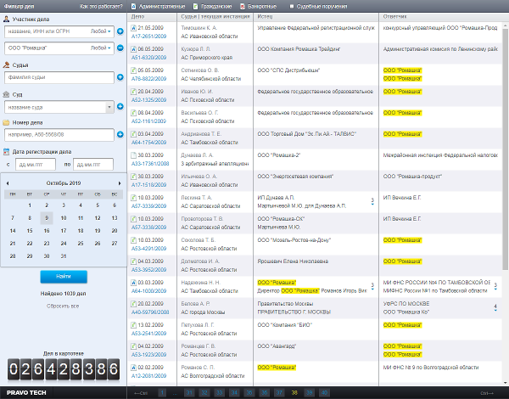Expand defendant list for case A64-1000/2009
Viewport: 509px width, 399px height.
click(x=495, y=286)
